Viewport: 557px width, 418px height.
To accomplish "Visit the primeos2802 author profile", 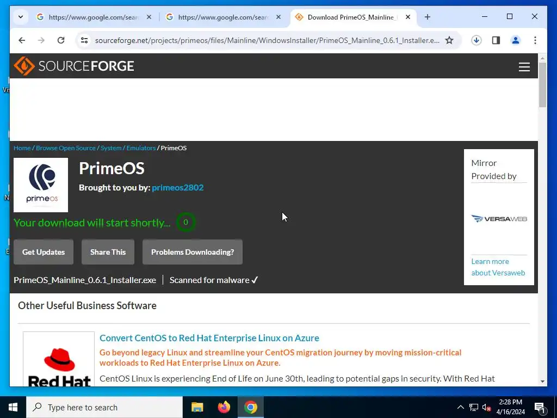I will tap(178, 188).
